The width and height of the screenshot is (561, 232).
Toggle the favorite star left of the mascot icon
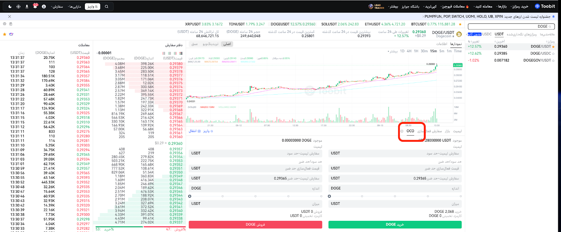(x=5, y=34)
